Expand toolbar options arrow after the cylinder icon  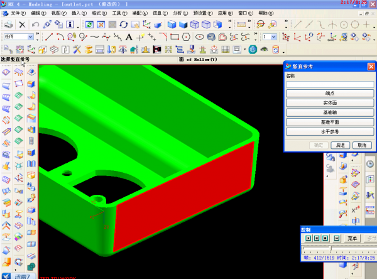[284, 52]
